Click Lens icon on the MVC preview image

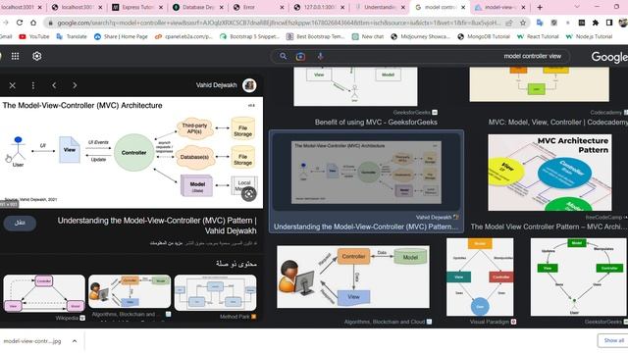[248, 194]
